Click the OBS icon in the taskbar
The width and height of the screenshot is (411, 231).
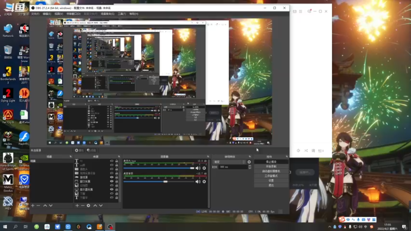coord(110,226)
